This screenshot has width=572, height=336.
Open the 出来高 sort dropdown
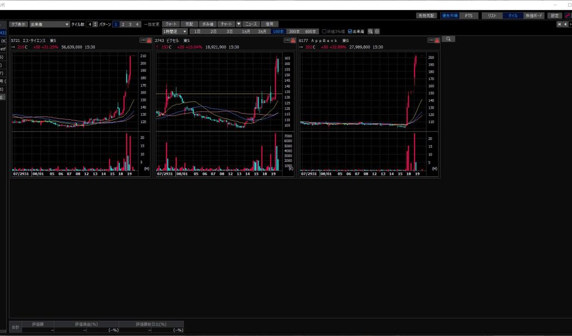pyautogui.click(x=49, y=24)
